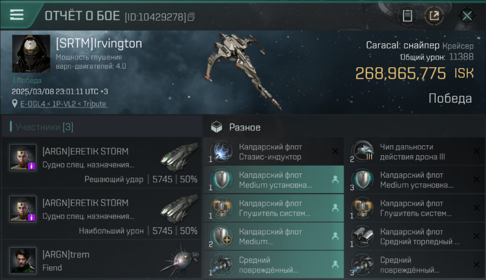Screen dimensions: 486x280
Task: Open the clipboard notes icon
Action: 407,16
